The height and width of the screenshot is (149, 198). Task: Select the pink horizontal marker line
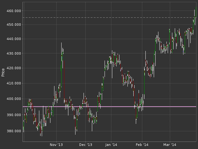tap(110, 107)
